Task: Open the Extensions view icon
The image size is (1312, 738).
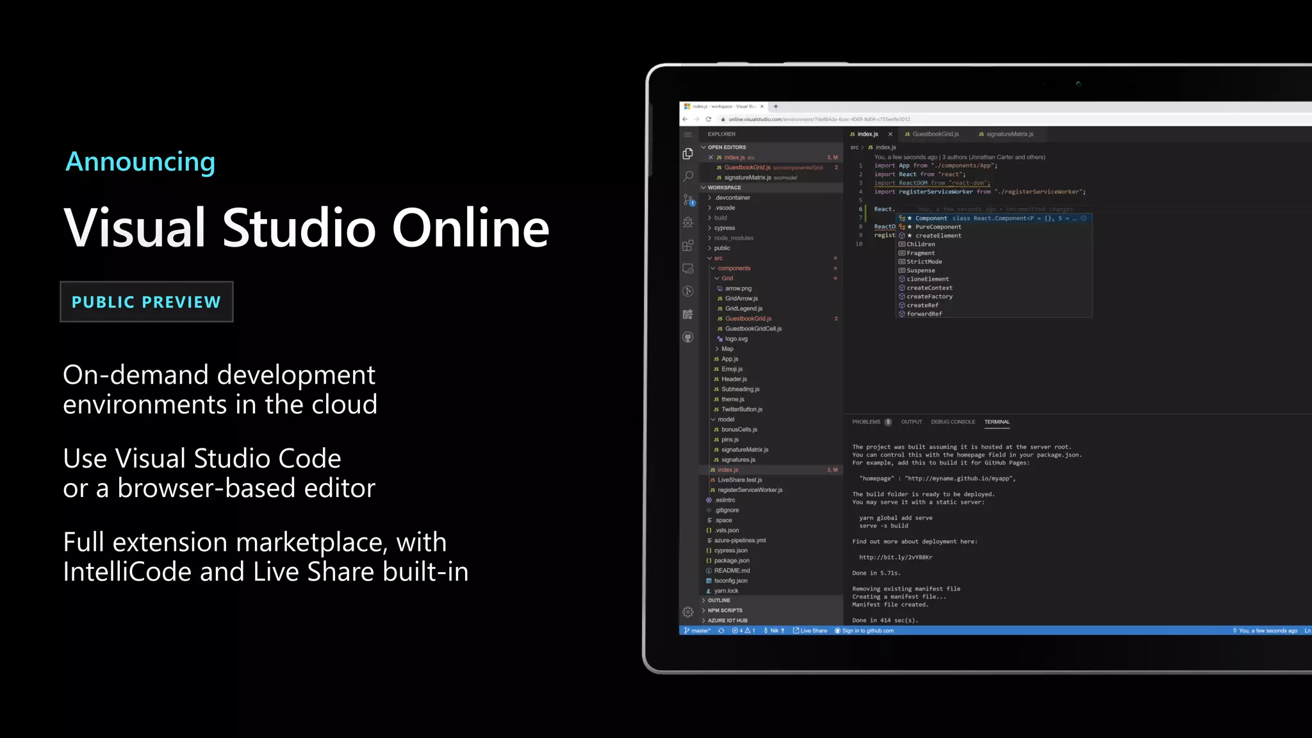Action: point(688,245)
